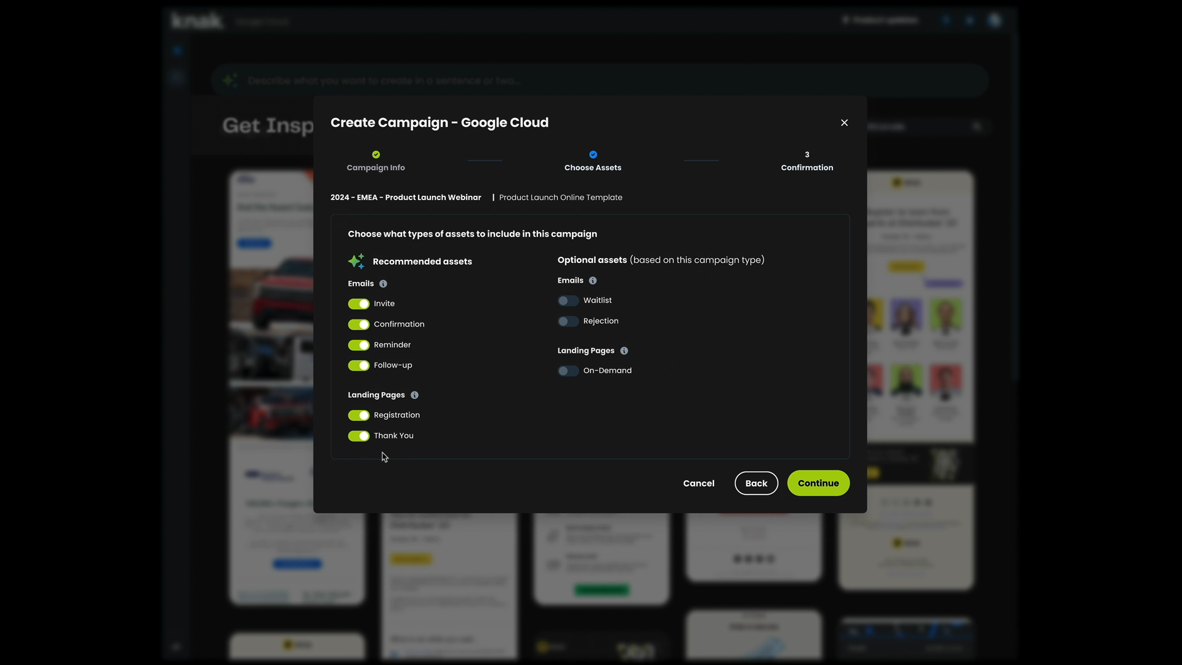Turn on the Rejection email toggle
The height and width of the screenshot is (665, 1182).
(x=568, y=321)
